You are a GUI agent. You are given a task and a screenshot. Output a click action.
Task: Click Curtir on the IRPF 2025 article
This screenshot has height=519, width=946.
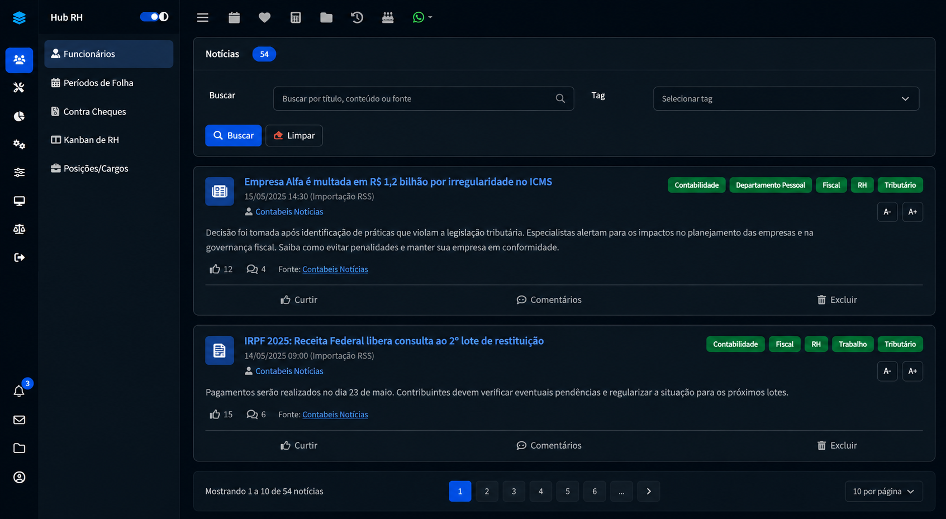pos(299,446)
